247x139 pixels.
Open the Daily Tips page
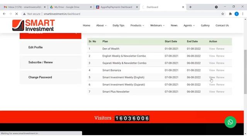tap(118, 25)
